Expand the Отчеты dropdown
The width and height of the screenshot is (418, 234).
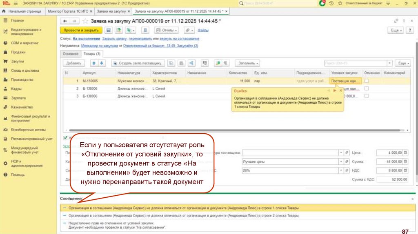click(167, 30)
